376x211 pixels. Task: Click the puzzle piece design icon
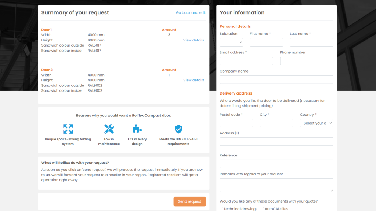click(137, 129)
